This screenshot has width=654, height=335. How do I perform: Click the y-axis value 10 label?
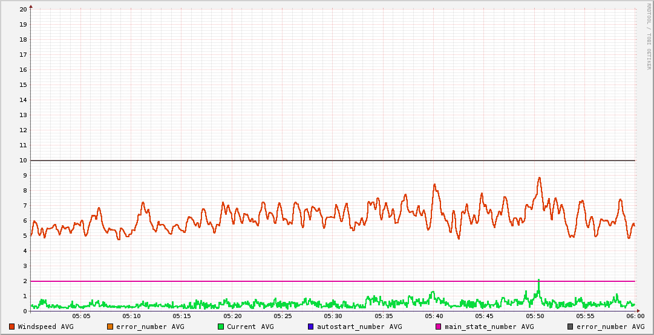click(23, 161)
